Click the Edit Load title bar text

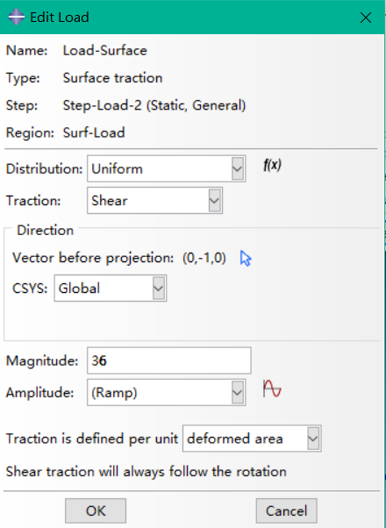(x=60, y=18)
